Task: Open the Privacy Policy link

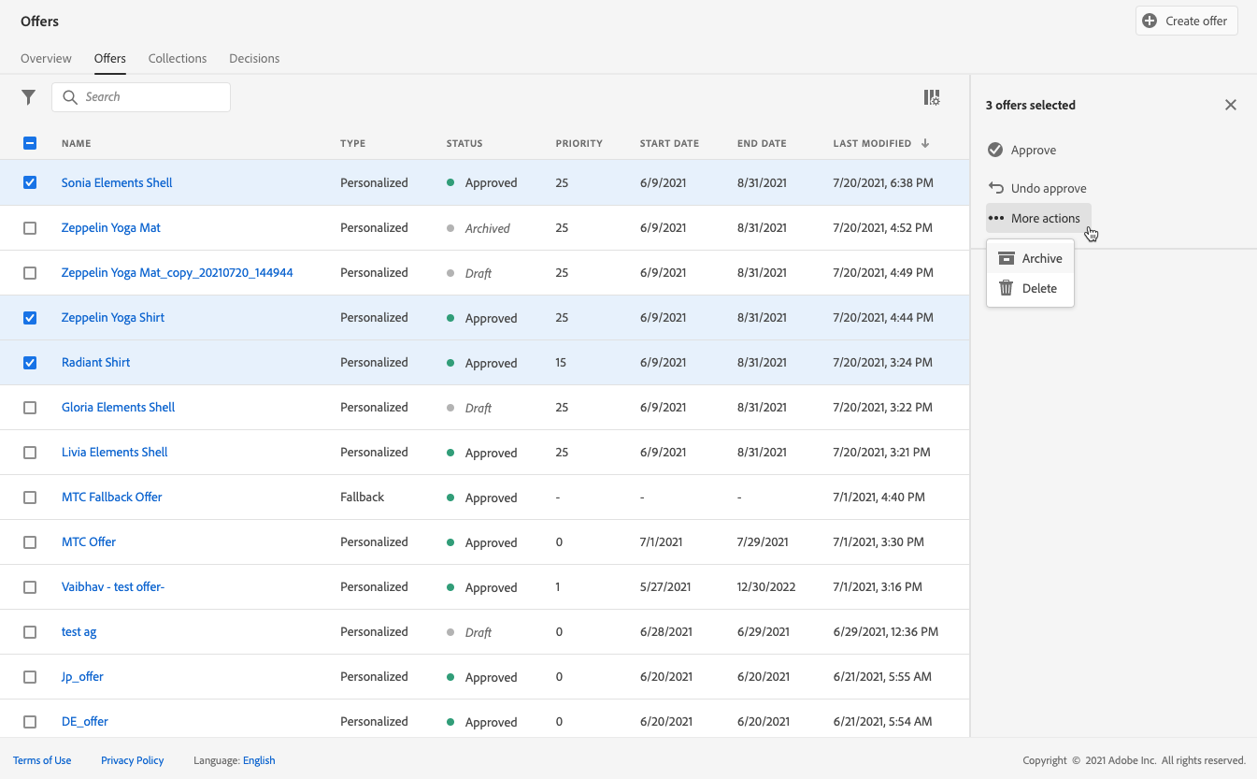Action: pos(132,760)
